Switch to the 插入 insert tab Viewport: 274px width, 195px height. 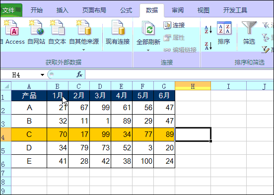pyautogui.click(x=63, y=10)
